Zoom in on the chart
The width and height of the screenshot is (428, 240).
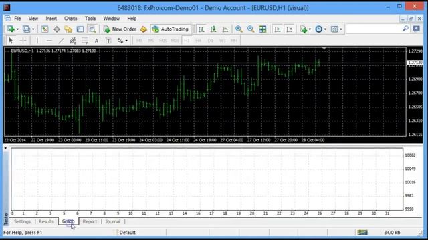[239, 29]
